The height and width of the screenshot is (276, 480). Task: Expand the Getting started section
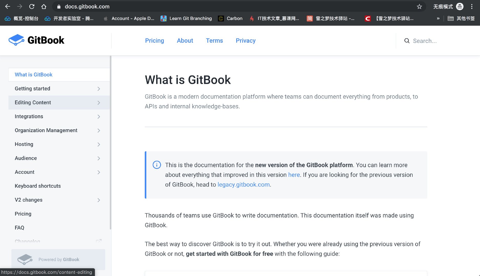(99, 89)
